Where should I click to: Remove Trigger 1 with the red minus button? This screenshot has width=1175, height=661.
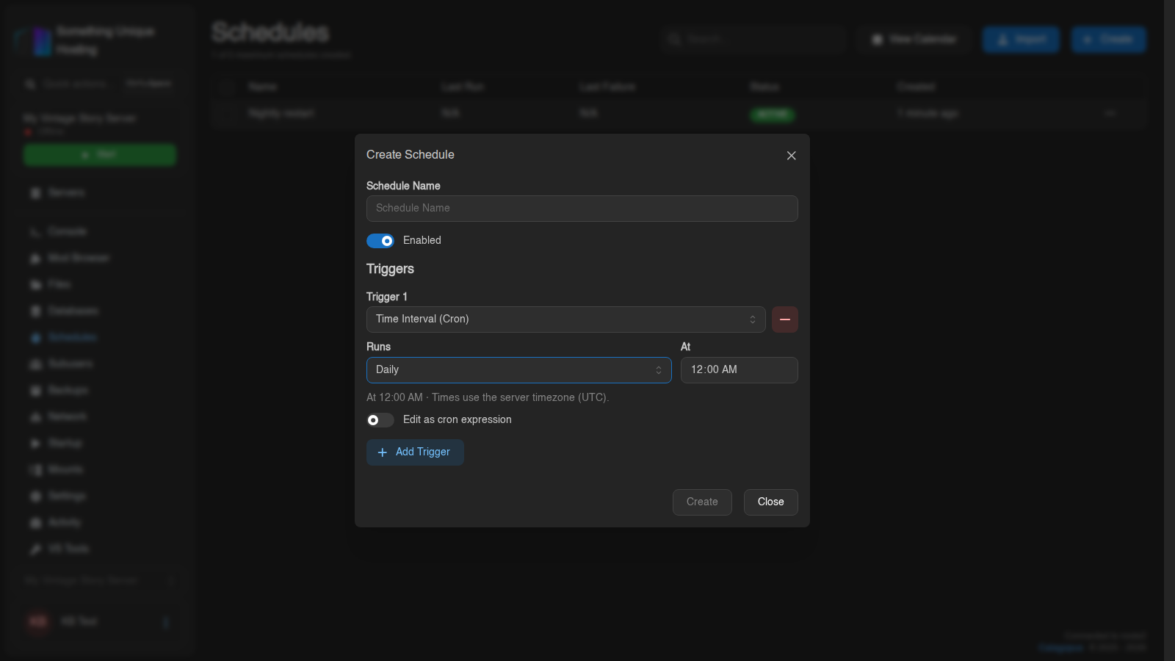point(784,319)
